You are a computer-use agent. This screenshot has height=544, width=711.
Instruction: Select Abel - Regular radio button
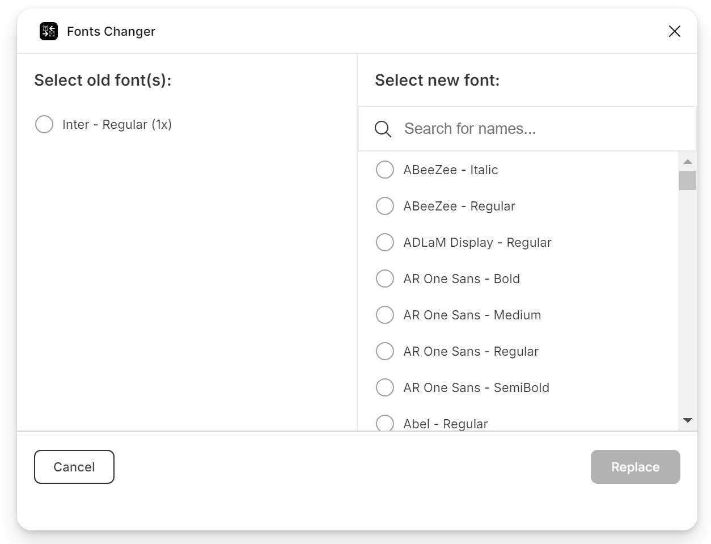tap(385, 423)
